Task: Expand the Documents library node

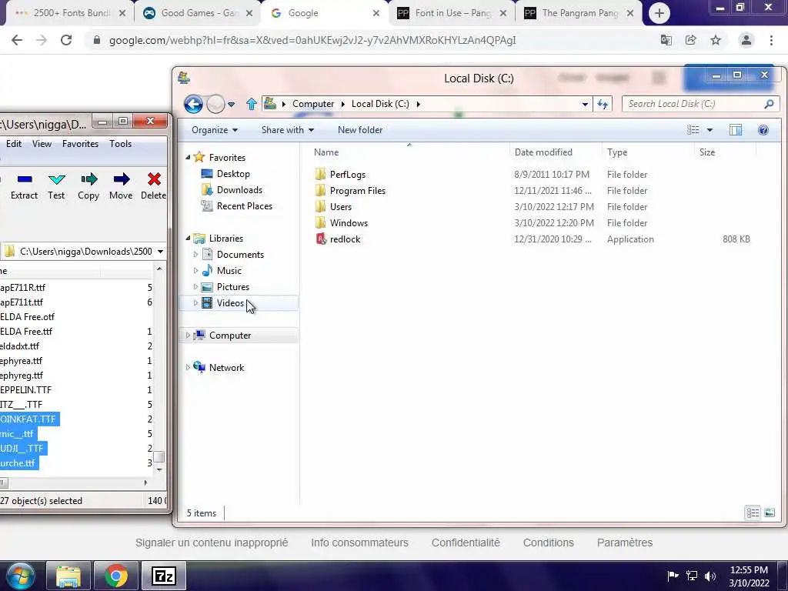Action: pos(195,254)
